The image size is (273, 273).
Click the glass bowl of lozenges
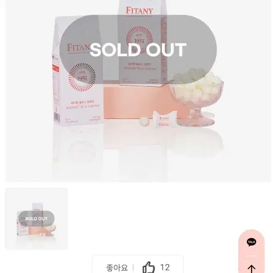click(196, 97)
